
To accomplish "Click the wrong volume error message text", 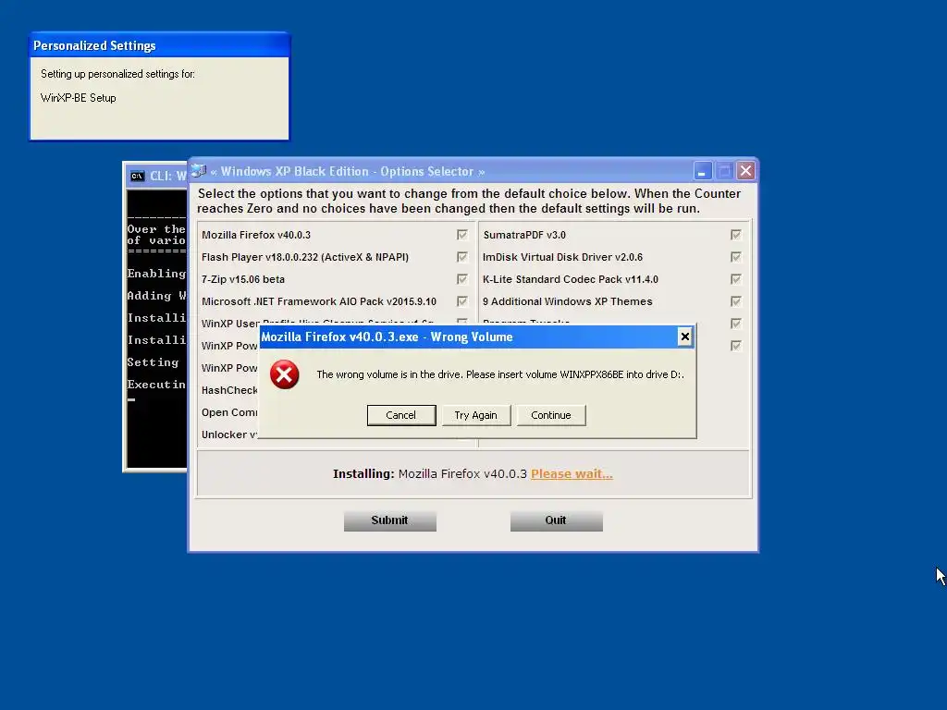I will click(x=500, y=374).
